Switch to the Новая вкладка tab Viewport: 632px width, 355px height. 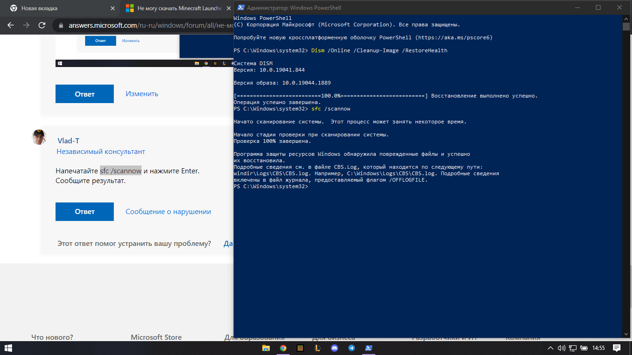tap(40, 8)
